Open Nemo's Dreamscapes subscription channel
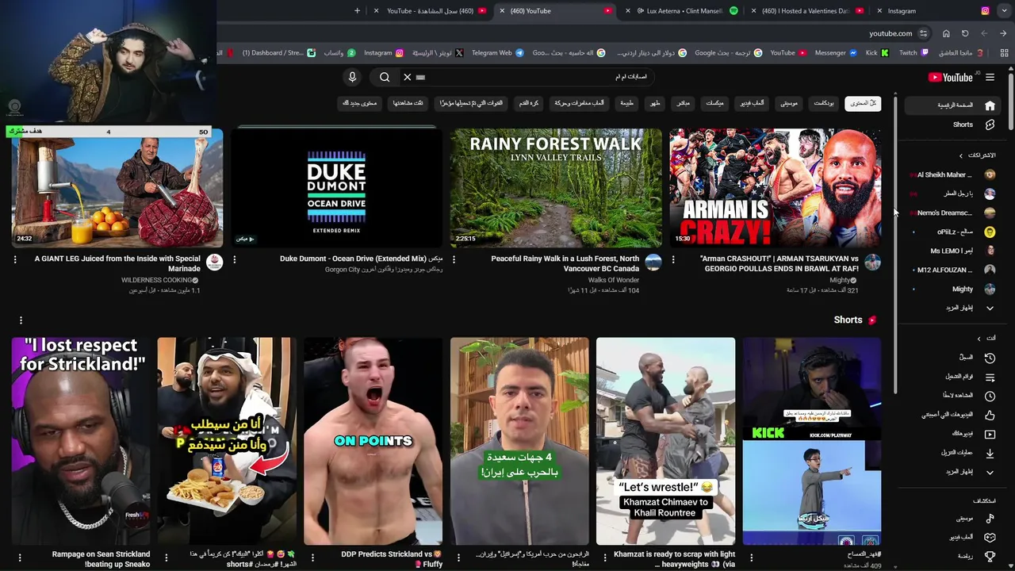The height and width of the screenshot is (571, 1015). [954, 213]
